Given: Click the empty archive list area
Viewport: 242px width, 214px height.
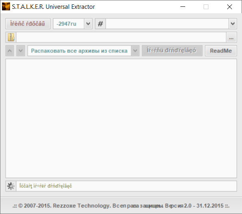Looking at the screenshot, I should [121, 118].
